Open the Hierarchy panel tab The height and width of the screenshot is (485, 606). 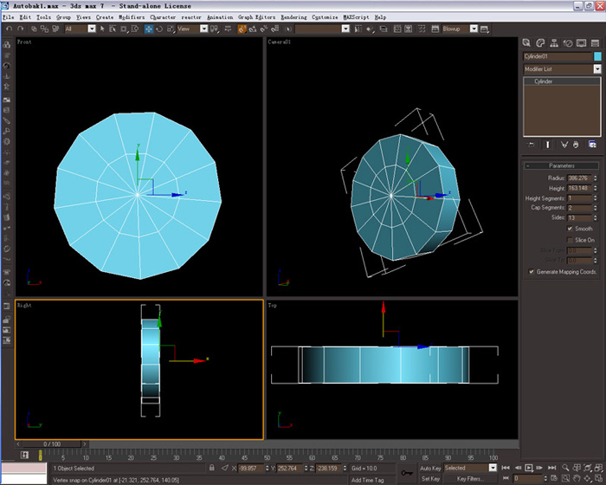pos(554,43)
